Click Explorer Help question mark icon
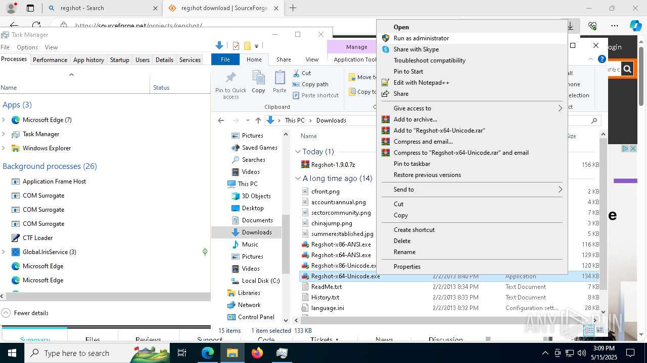The height and width of the screenshot is (363, 647). pyautogui.click(x=602, y=59)
